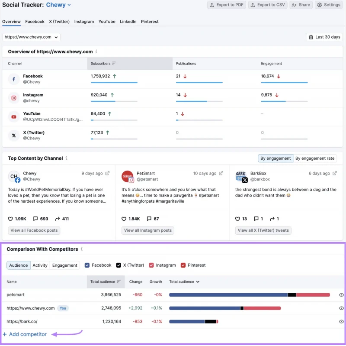Select the Engagement comparison tab
Screen dimensions: 346x346
[x=64, y=265]
